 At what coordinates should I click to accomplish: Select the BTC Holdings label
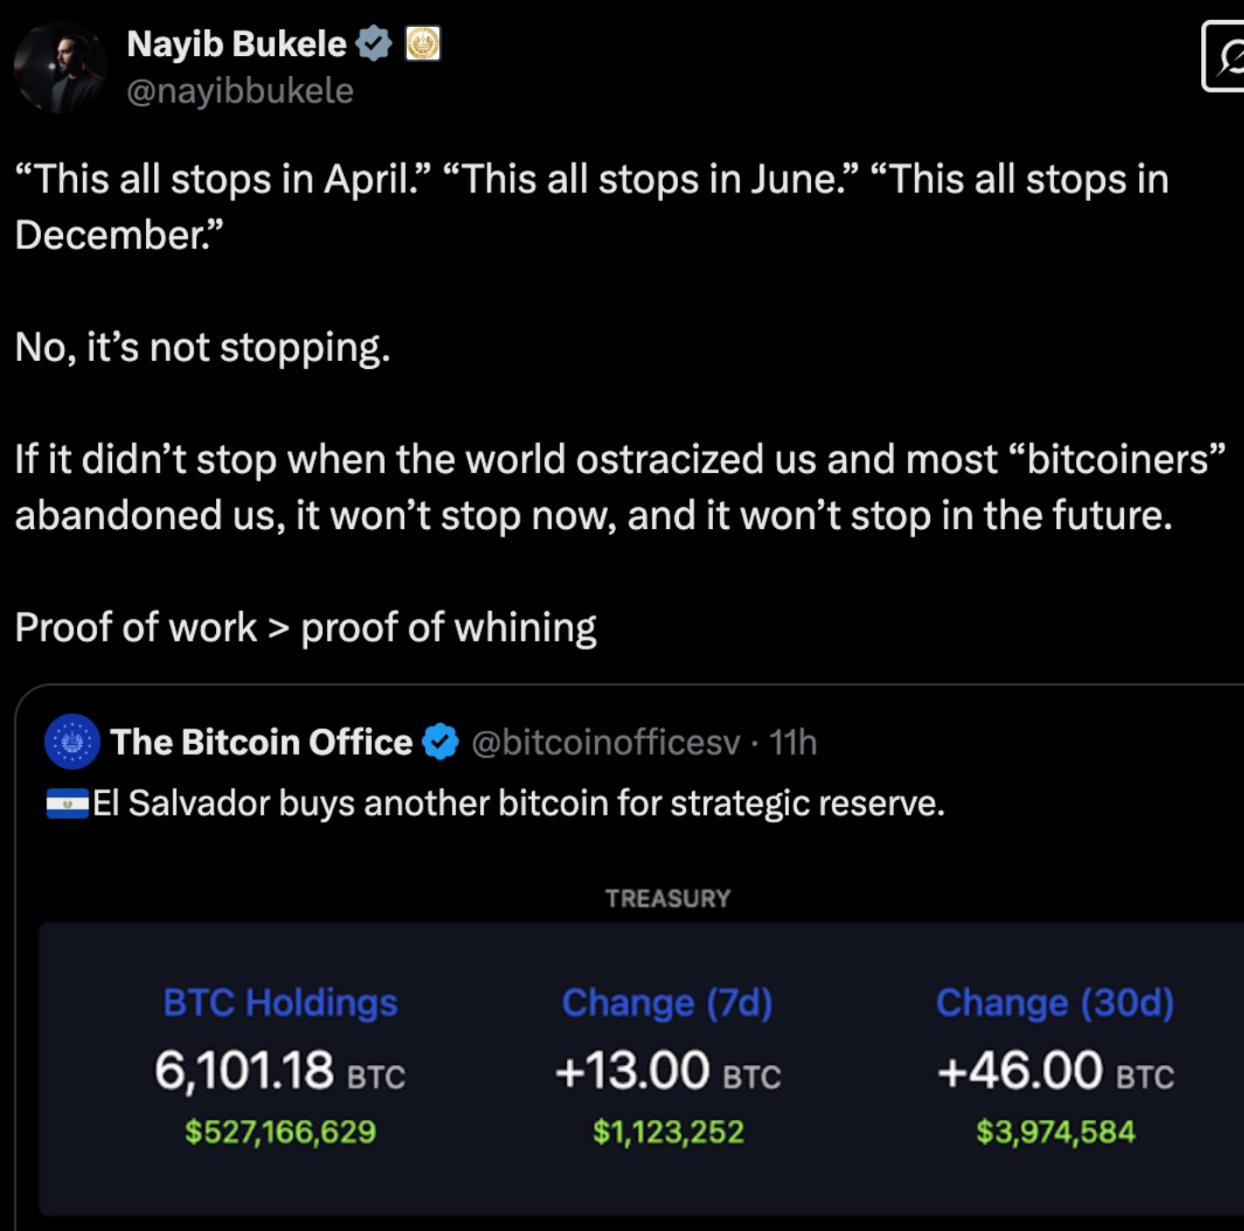pos(281,1003)
